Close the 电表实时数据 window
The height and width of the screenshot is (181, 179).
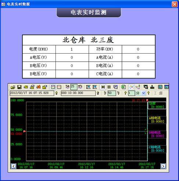pos(175,4)
